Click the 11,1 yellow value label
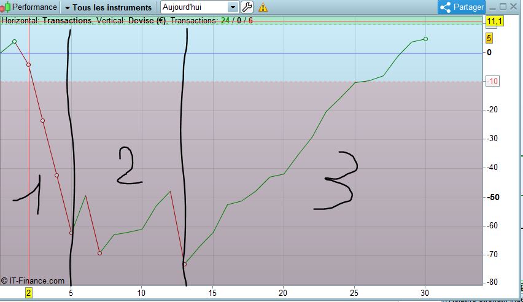The width and height of the screenshot is (523, 302). pyautogui.click(x=494, y=21)
